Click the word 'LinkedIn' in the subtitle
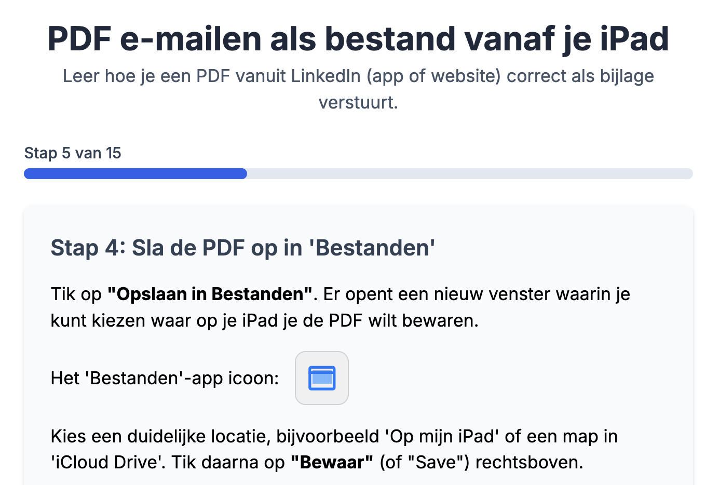706x485 pixels. 325,76
